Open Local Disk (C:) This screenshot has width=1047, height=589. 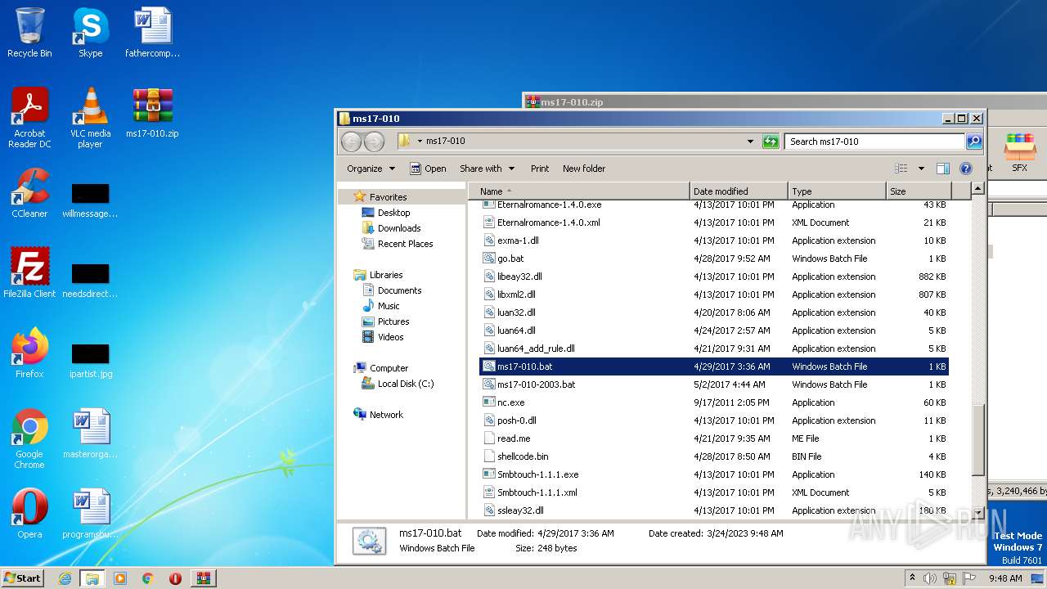(x=405, y=384)
